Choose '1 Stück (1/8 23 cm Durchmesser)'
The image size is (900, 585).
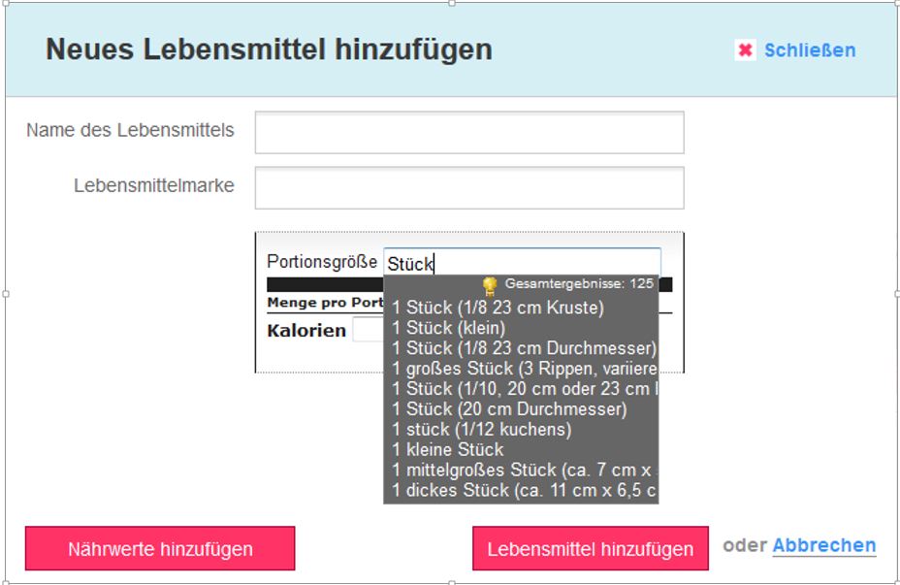tap(524, 348)
